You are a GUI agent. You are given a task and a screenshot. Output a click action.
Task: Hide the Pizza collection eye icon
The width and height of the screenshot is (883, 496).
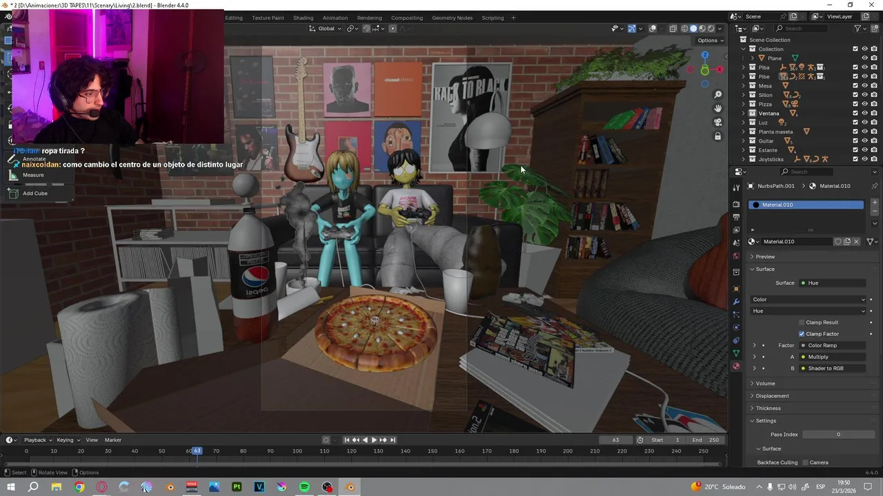864,104
